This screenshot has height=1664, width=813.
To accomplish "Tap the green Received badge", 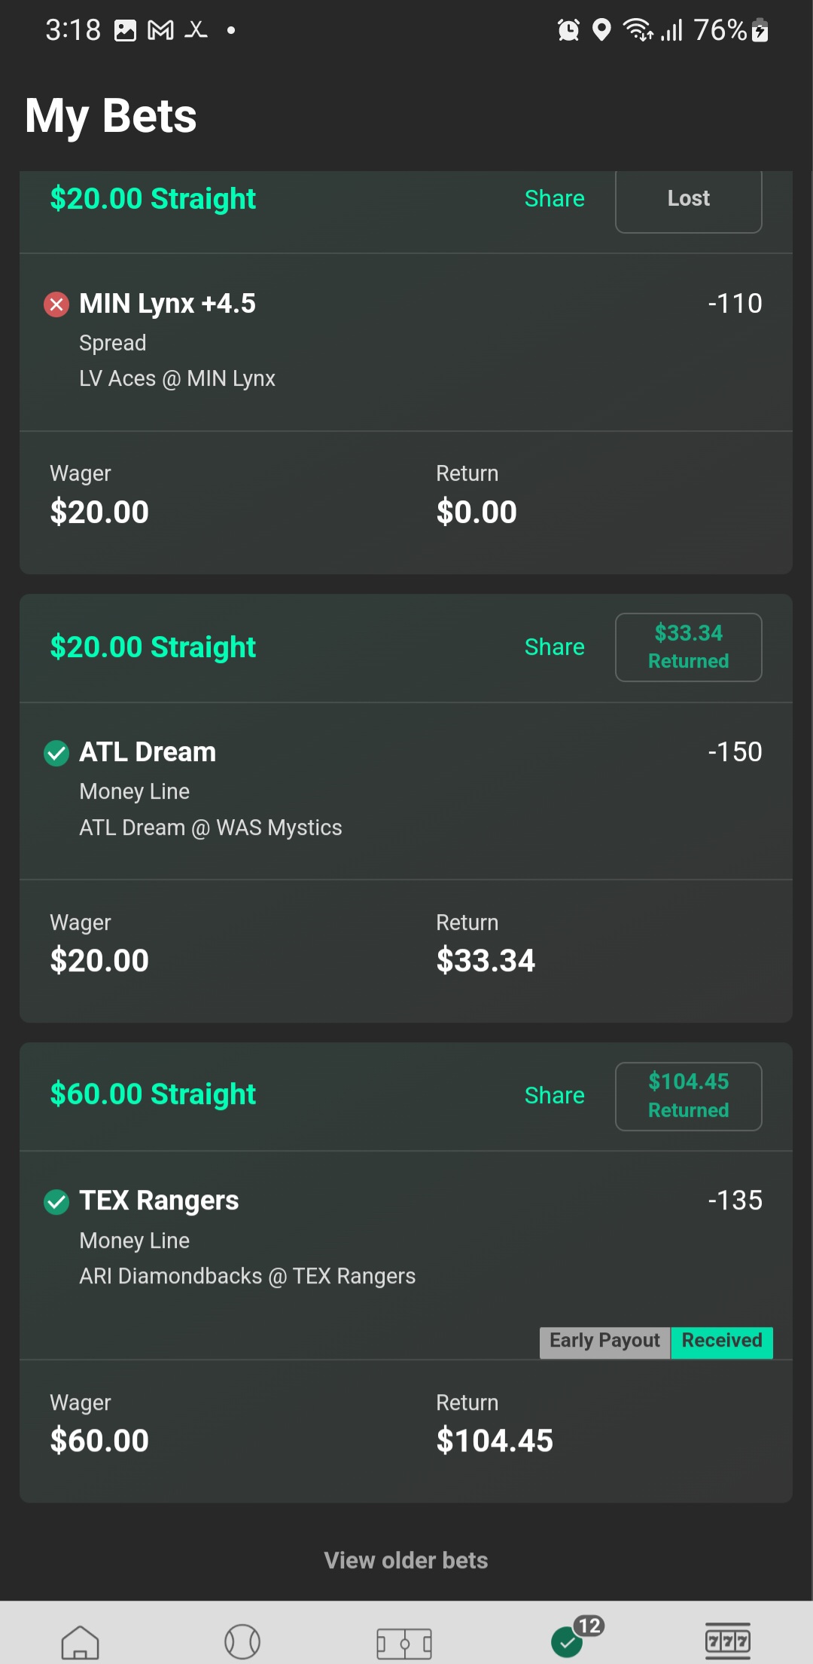I will [721, 1341].
